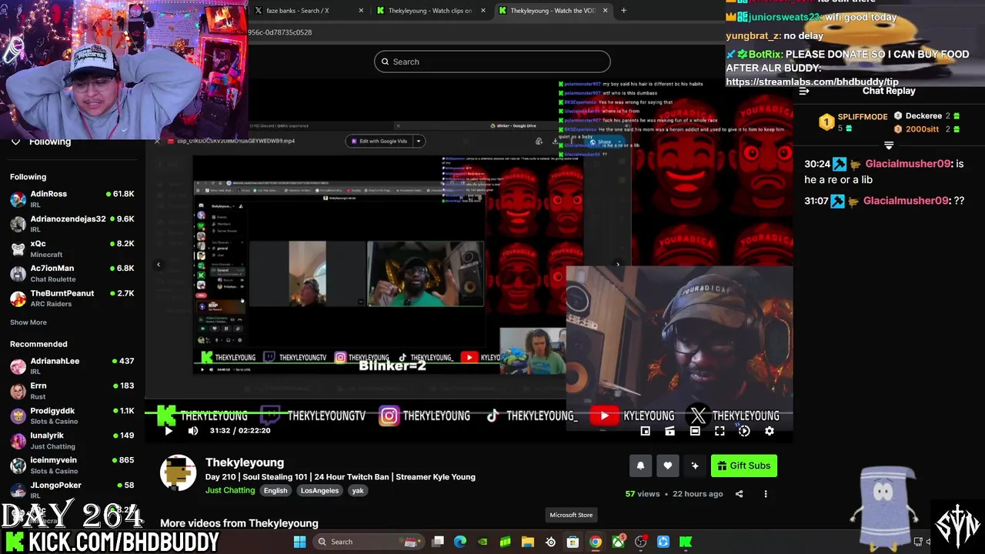Open the playback speed control
This screenshot has height=554, width=985.
[x=744, y=432]
